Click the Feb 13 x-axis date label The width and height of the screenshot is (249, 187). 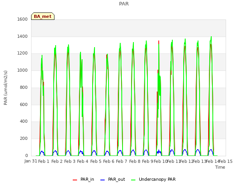pyautogui.click(x=200, y=161)
